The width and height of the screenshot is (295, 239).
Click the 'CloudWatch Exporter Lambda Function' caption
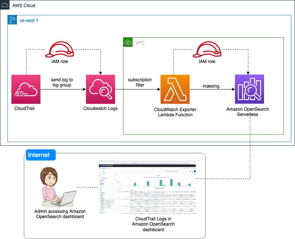coord(175,112)
